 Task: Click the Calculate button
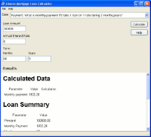click(139, 24)
